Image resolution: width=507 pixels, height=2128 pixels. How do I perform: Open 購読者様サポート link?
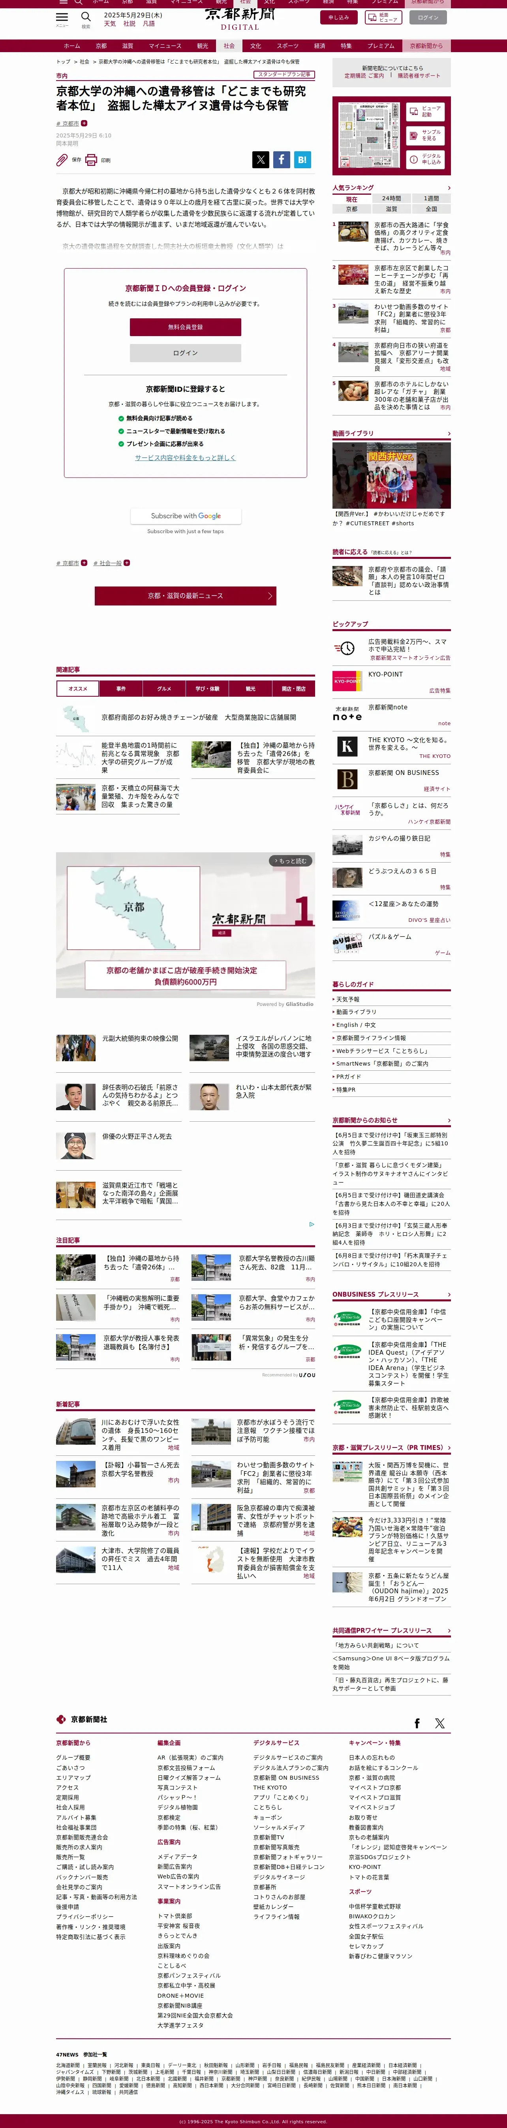tap(419, 75)
